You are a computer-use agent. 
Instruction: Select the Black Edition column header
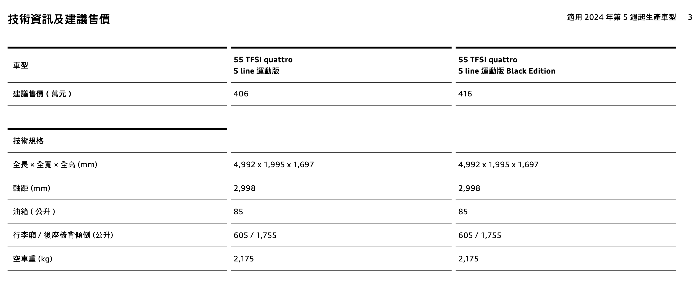click(507, 65)
